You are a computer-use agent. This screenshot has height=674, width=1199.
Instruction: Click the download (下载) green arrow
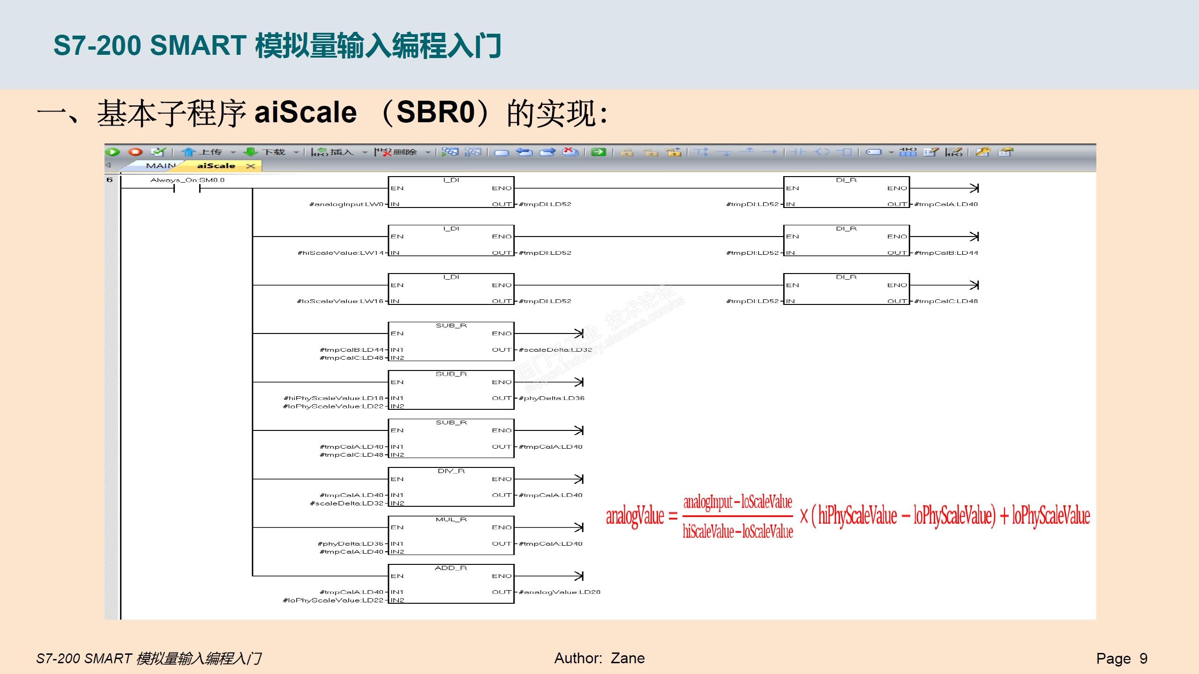click(251, 152)
